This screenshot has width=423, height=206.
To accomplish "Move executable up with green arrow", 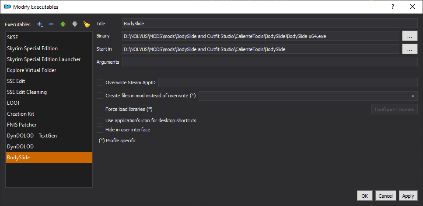I will 63,24.
